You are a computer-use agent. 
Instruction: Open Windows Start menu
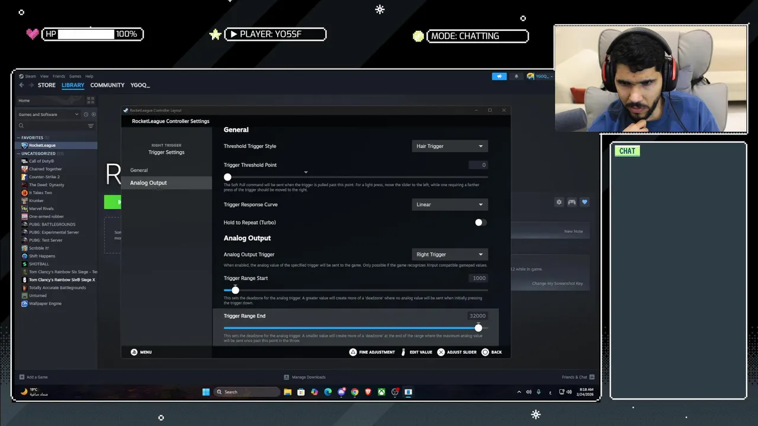[x=205, y=392]
